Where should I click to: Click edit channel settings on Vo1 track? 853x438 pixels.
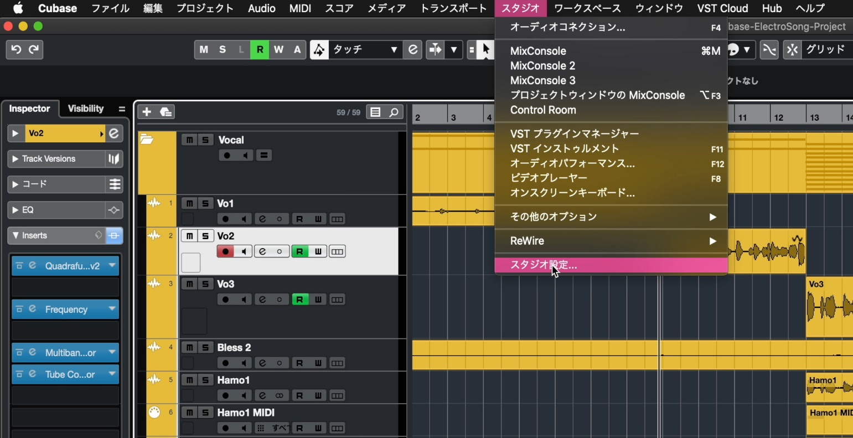pyautogui.click(x=262, y=219)
